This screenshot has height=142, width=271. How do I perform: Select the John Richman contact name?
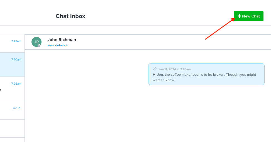(x=62, y=40)
